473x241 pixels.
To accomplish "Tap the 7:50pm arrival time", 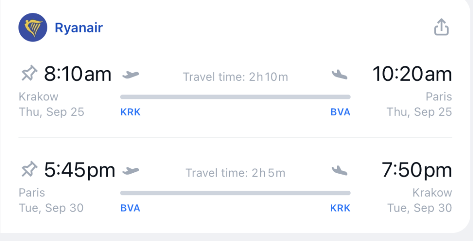I will coord(417,170).
